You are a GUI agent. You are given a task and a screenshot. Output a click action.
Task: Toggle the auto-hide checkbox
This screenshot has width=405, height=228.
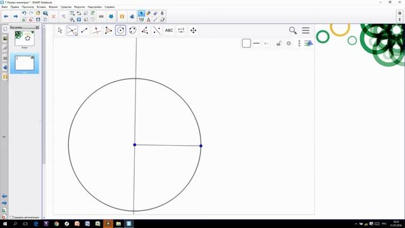click(x=11, y=217)
